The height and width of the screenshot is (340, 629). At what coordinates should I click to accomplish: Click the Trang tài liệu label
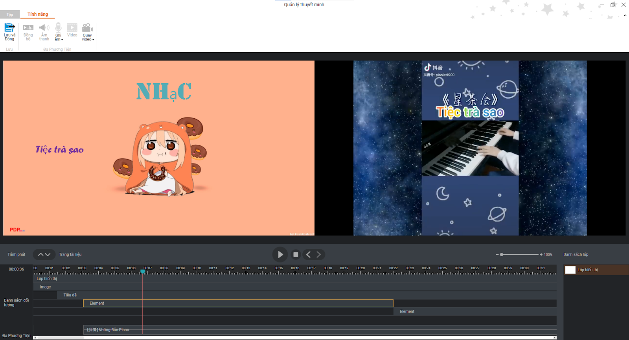point(70,255)
